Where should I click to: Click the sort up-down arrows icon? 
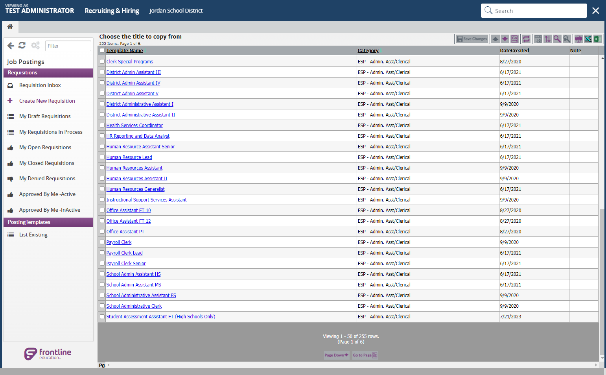pos(547,39)
